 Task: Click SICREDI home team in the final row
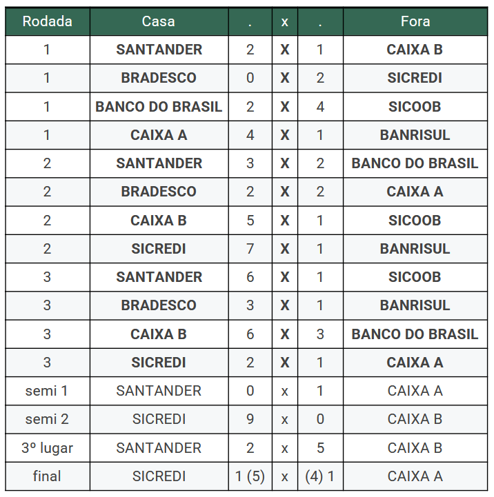coord(159,476)
